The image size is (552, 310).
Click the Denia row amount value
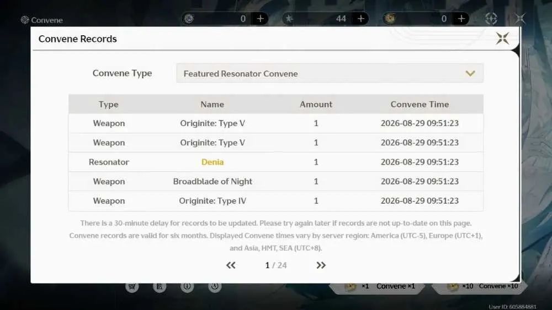pyautogui.click(x=316, y=162)
